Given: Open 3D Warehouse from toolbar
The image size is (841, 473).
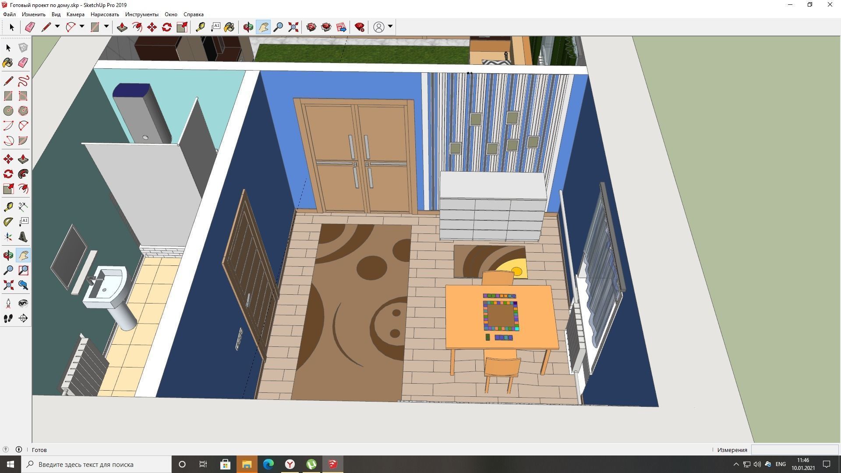Looking at the screenshot, I should [311, 27].
